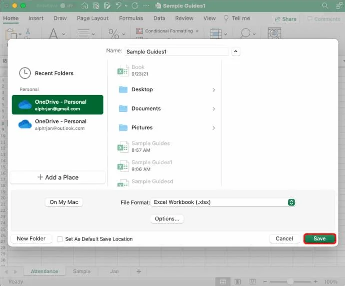This screenshot has height=286, width=345.
Task: Click the On My Mac button
Action: pos(64,202)
